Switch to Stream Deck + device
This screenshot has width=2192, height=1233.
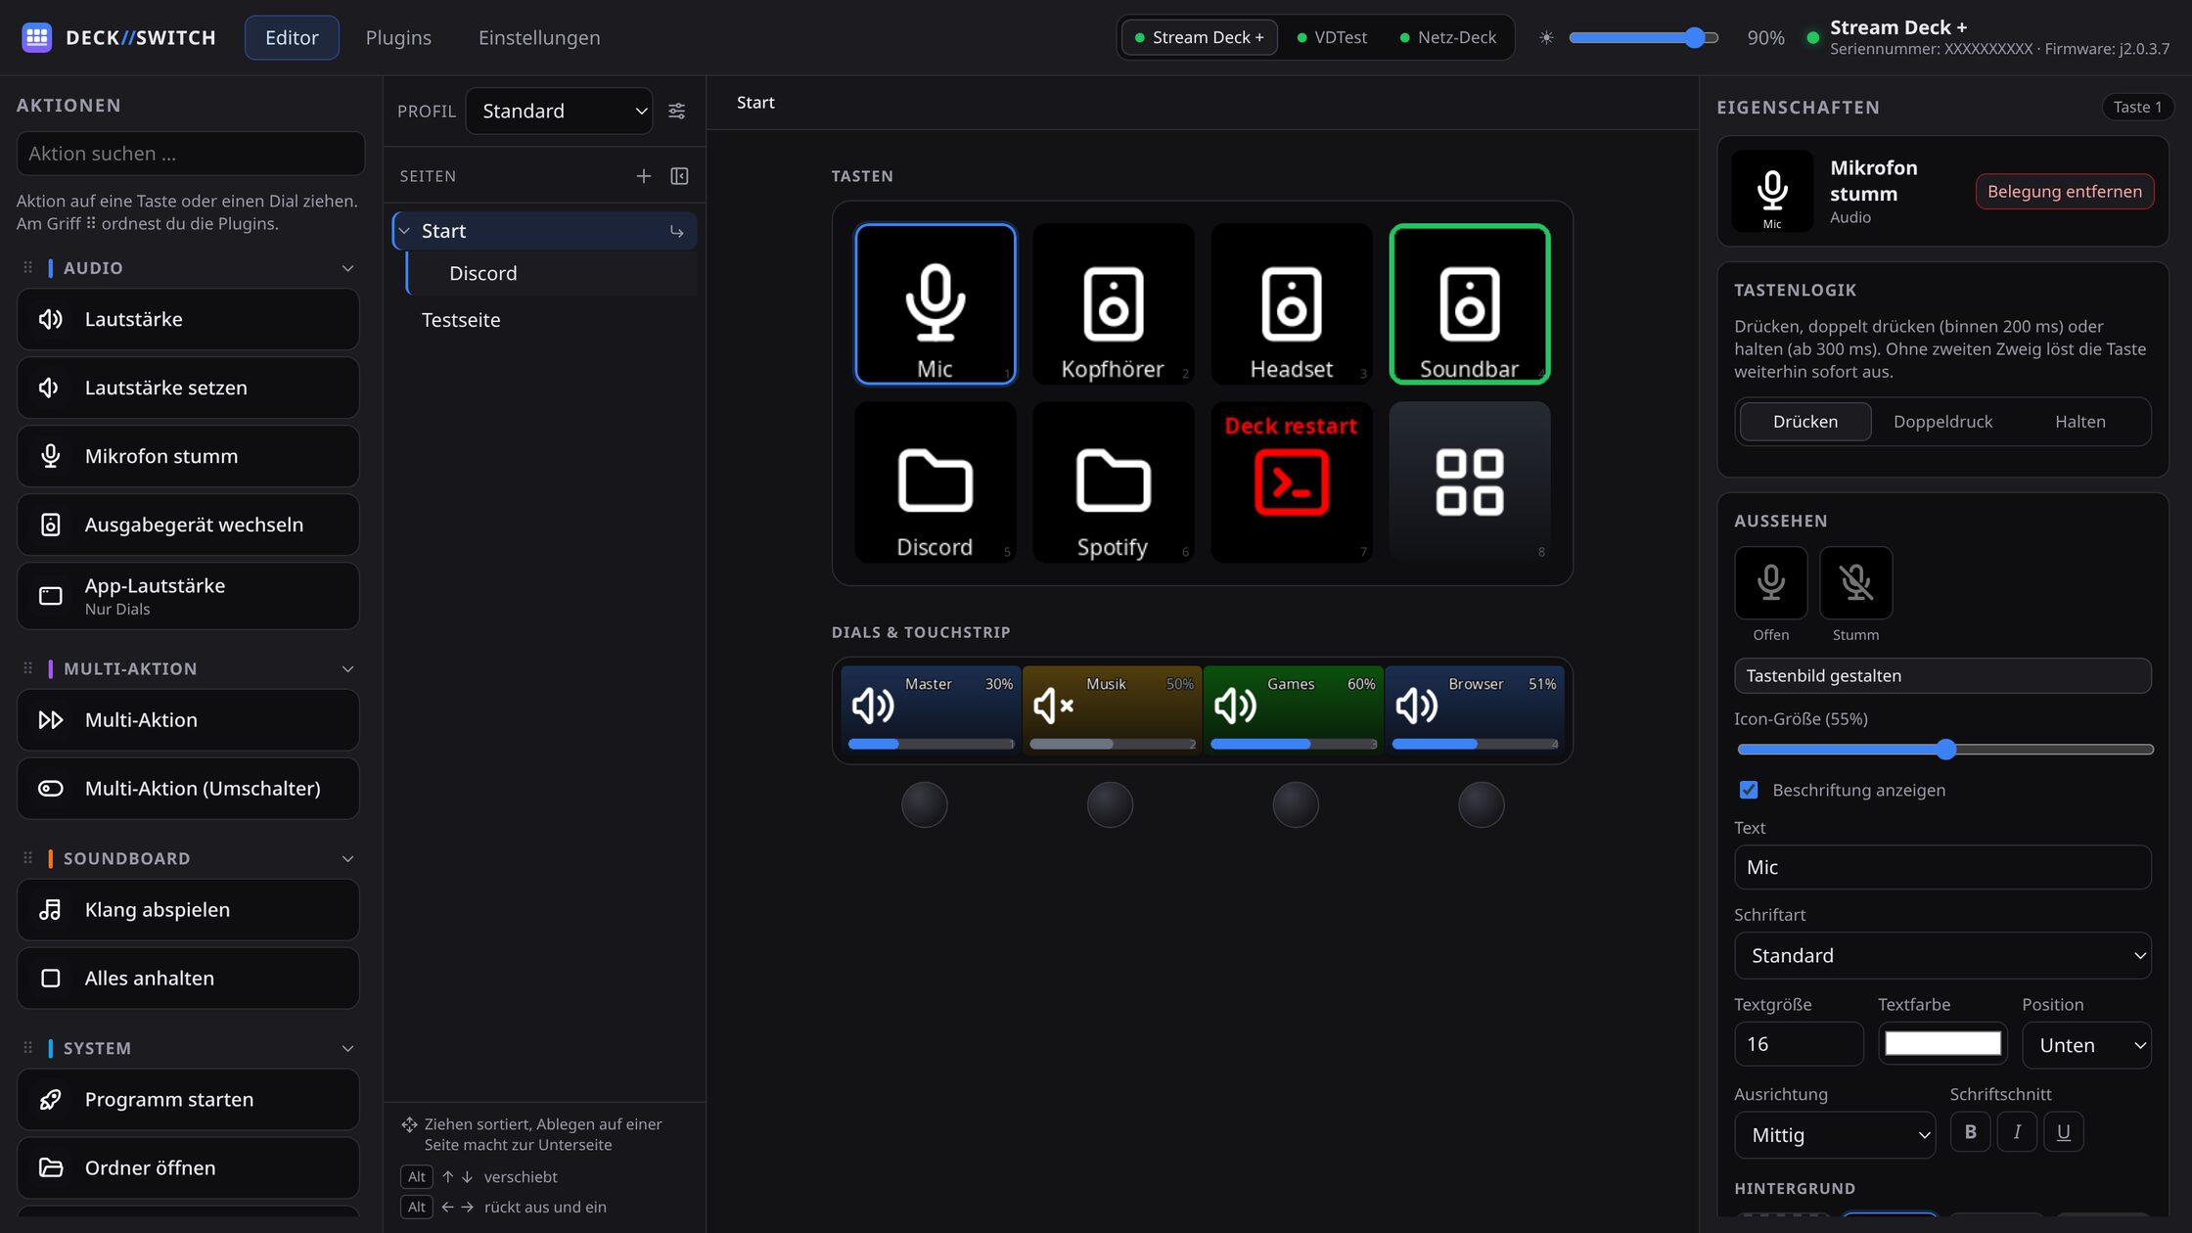click(1199, 37)
